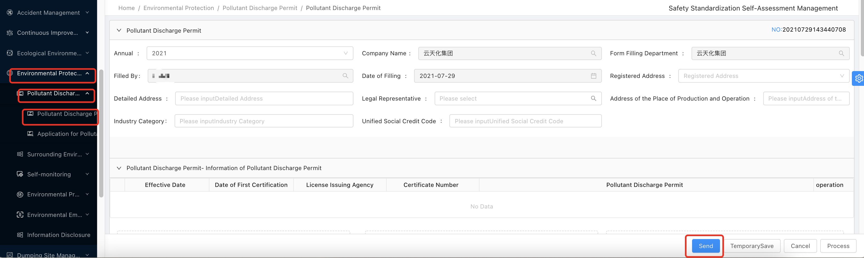Click the Date of Filling field
Image resolution: width=864 pixels, height=258 pixels.
tap(508, 76)
